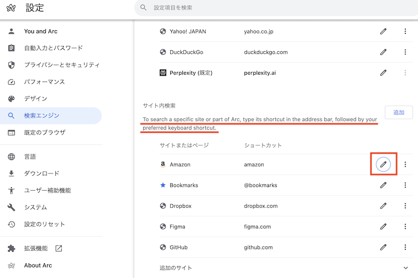Viewport: 418px width, 278px height.
Task: Click the figma.com shortcut text
Action: pyautogui.click(x=257, y=227)
